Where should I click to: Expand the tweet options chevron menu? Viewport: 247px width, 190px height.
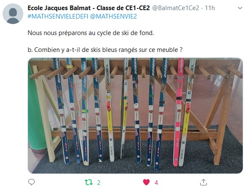(x=240, y=8)
